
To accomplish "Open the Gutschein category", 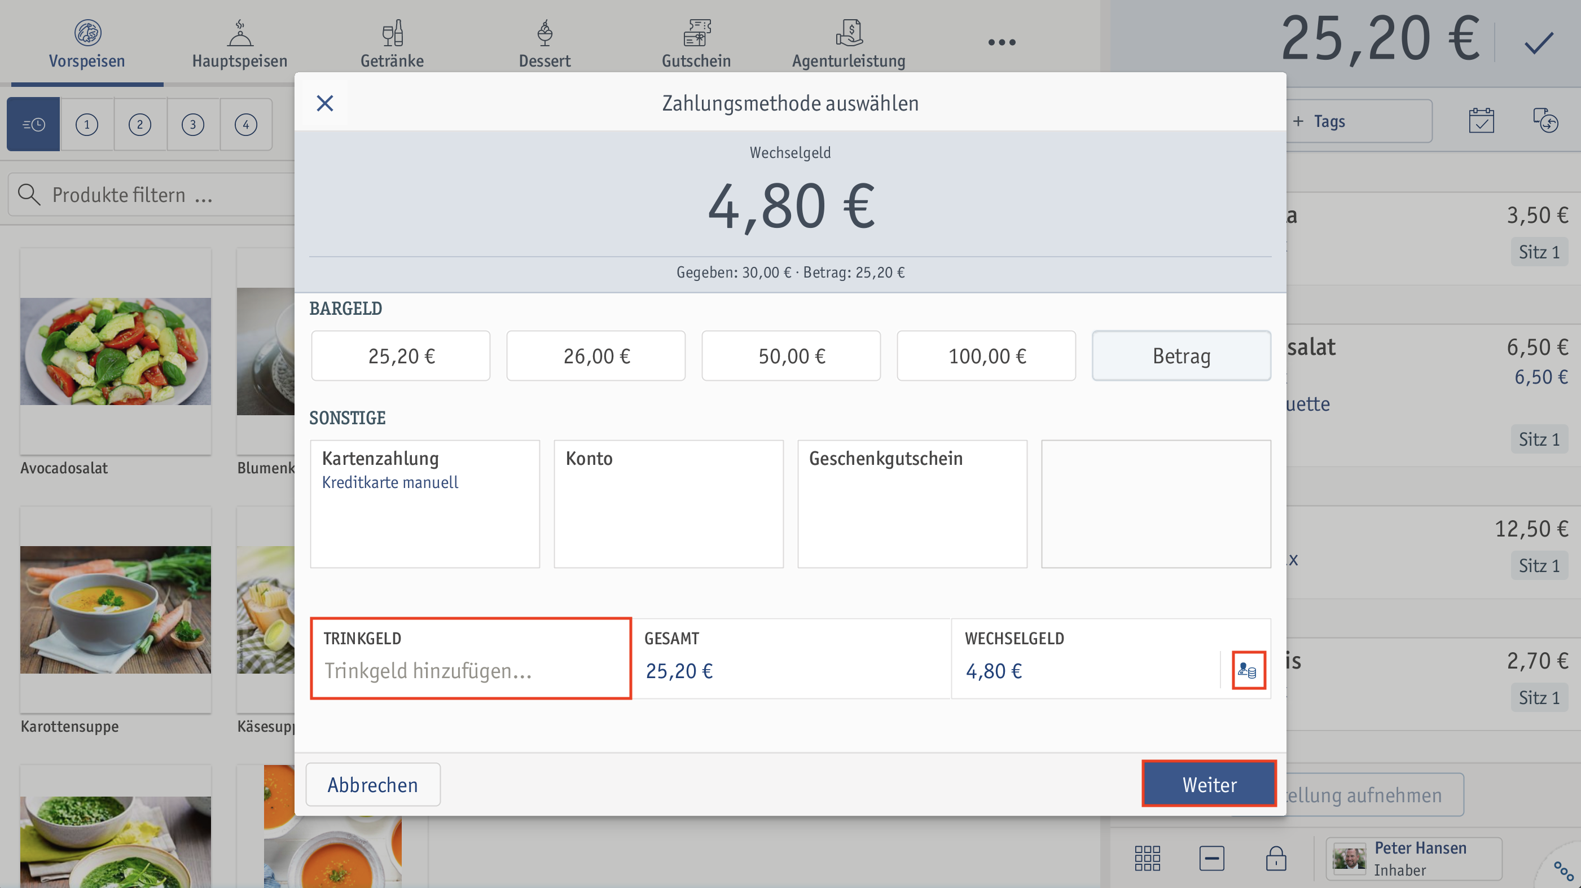I will (x=697, y=43).
